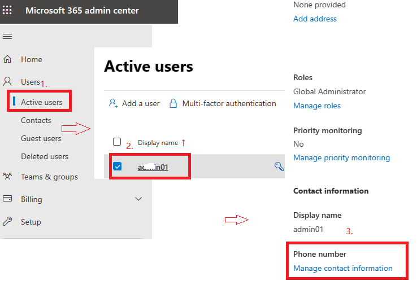Click the Setup wrench icon
This screenshot has height=285, width=417.
(x=7, y=221)
